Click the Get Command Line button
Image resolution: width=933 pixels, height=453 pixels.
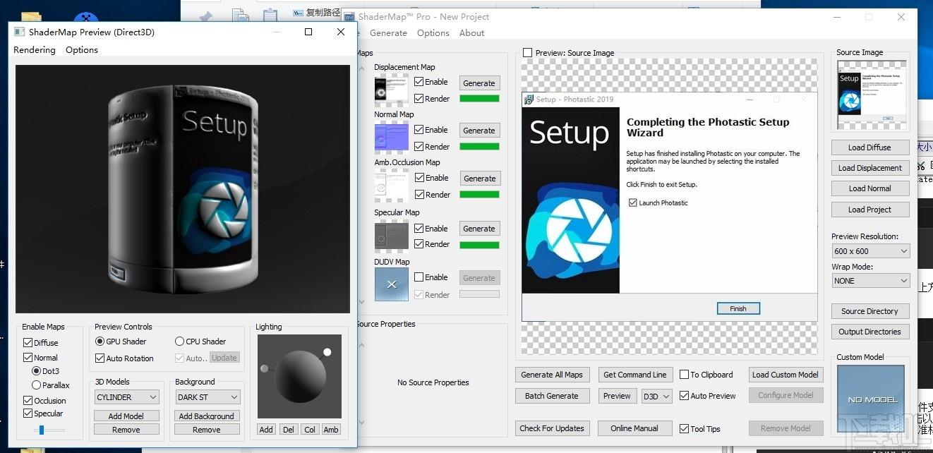635,375
